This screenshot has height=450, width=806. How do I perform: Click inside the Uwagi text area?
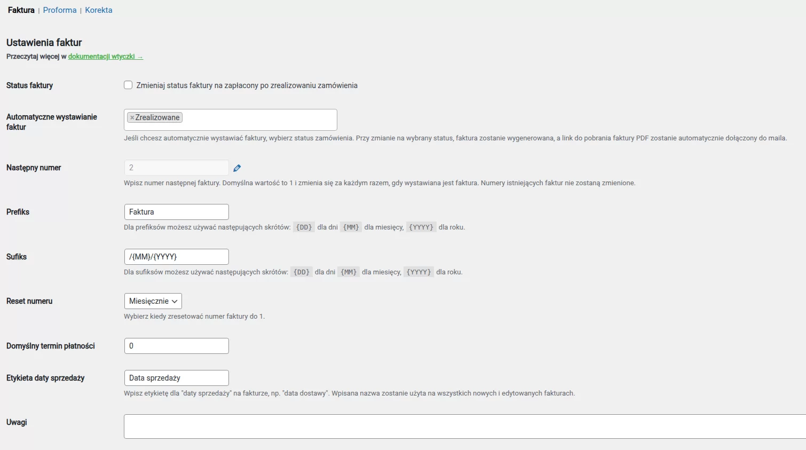464,427
